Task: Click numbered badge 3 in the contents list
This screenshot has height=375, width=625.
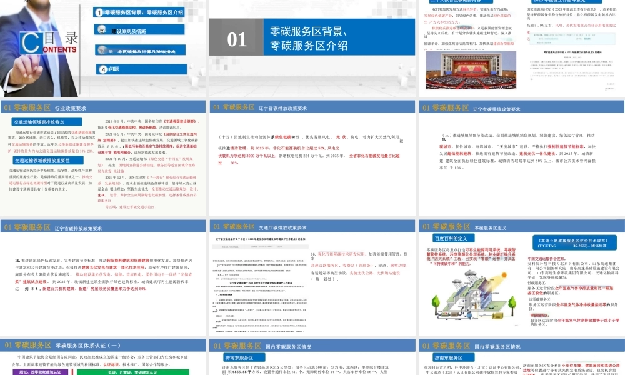Action: [101, 50]
